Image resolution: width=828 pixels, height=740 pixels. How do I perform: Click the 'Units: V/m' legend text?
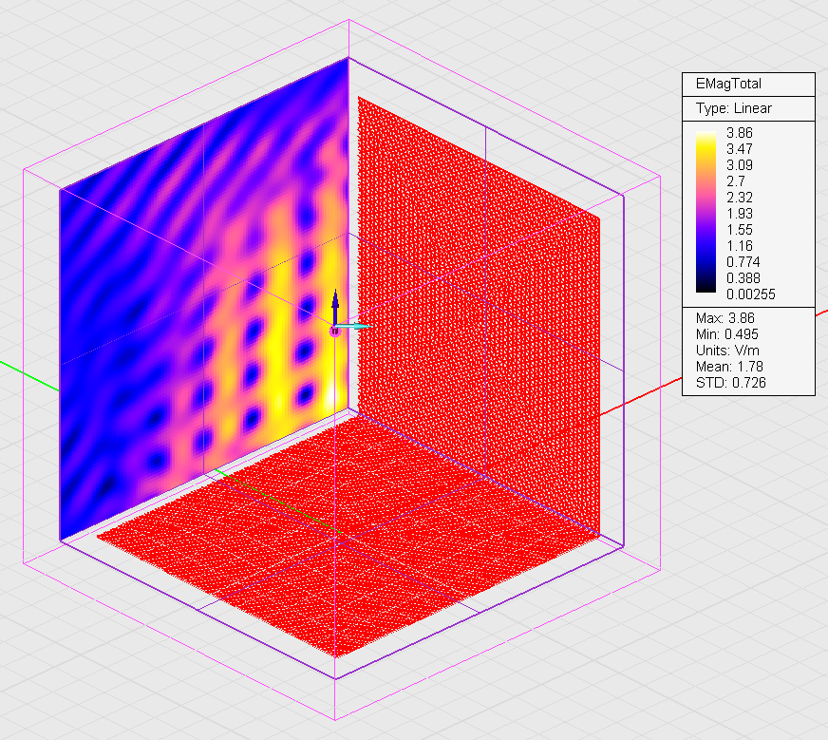click(x=727, y=351)
